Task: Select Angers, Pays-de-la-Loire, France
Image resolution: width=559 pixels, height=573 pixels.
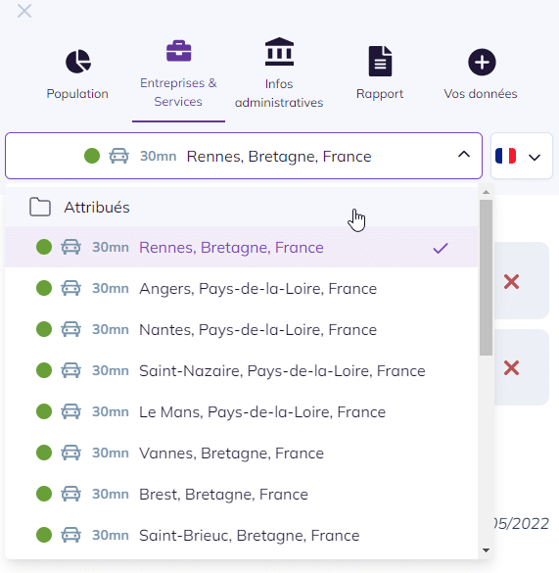Action: click(x=242, y=288)
